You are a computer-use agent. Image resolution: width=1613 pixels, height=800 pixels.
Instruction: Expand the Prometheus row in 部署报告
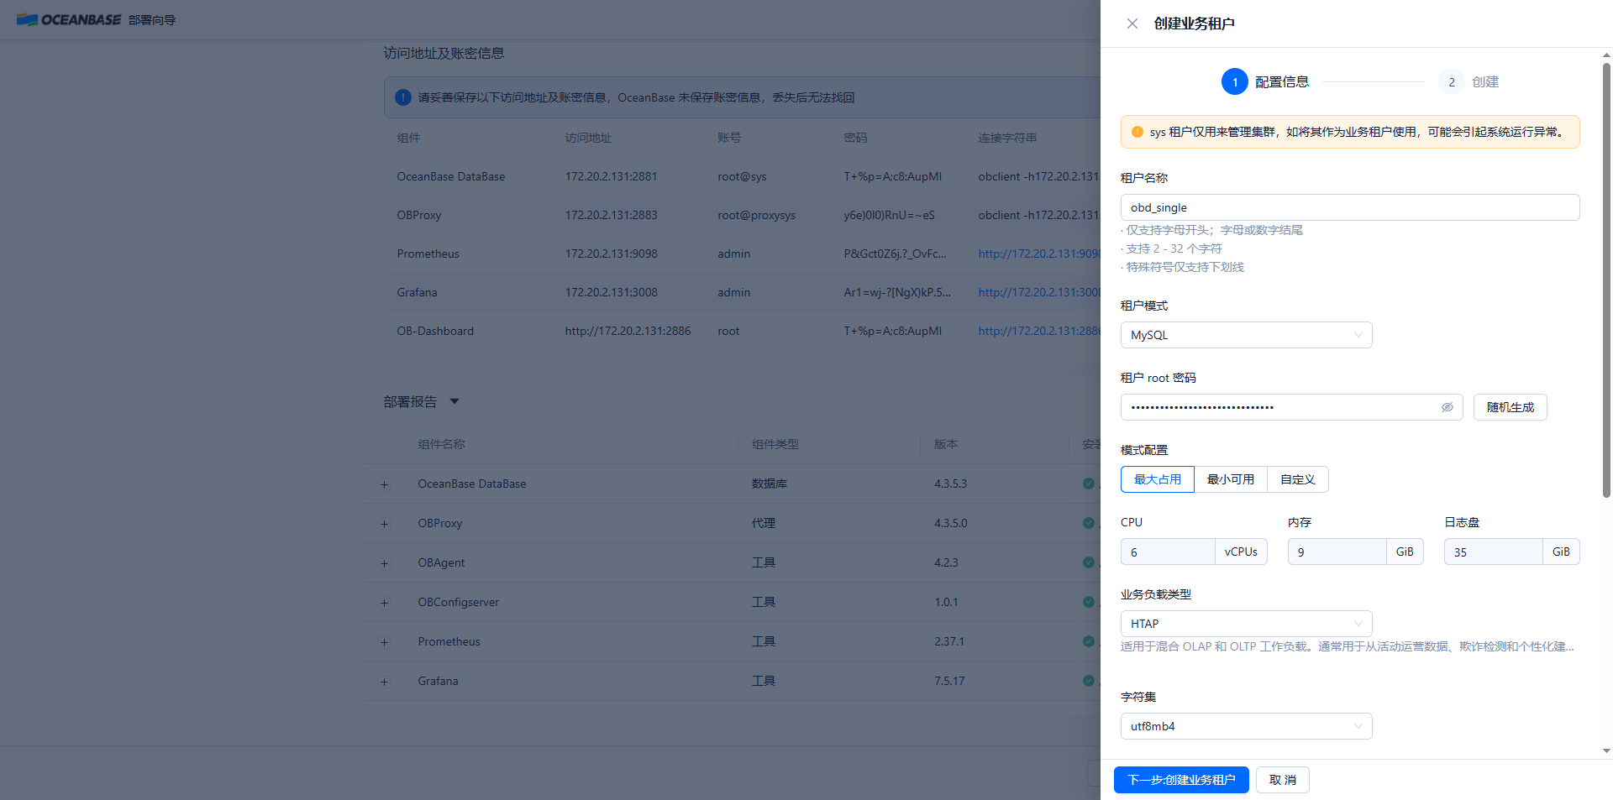coord(385,642)
